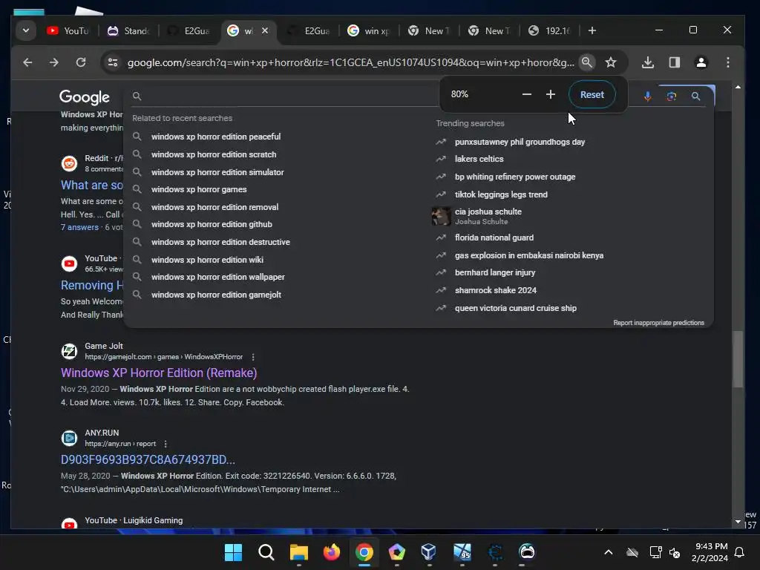Open VirtualBox from taskbar
This screenshot has height=570, width=760.
429,552
